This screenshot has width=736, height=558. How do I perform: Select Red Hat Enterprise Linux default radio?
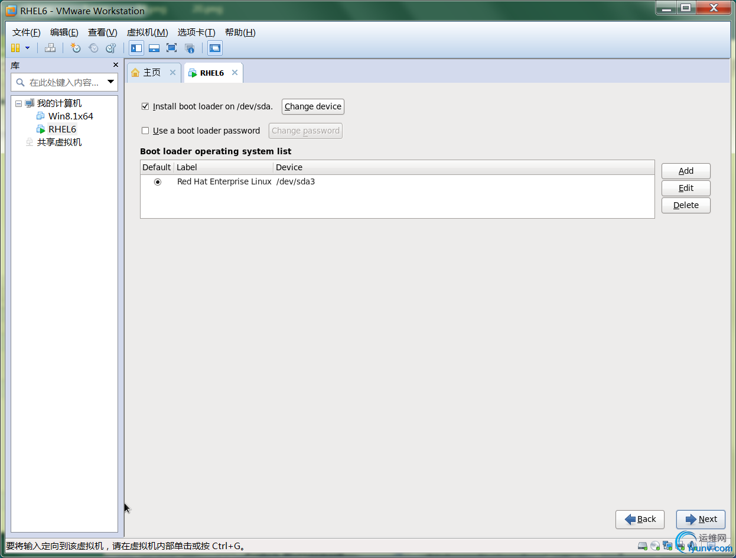pos(158,182)
